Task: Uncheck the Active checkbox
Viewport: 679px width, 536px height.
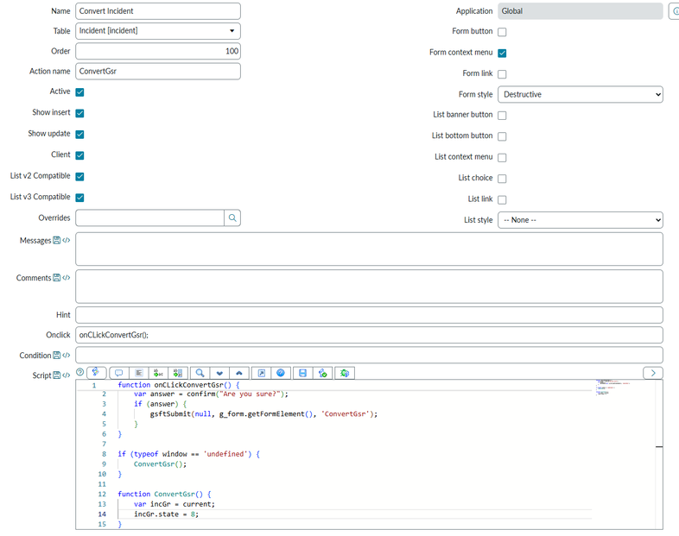Action: pyautogui.click(x=79, y=91)
